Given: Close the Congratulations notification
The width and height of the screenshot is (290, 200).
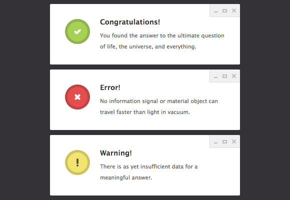Looking at the screenshot, I should click(234, 10).
